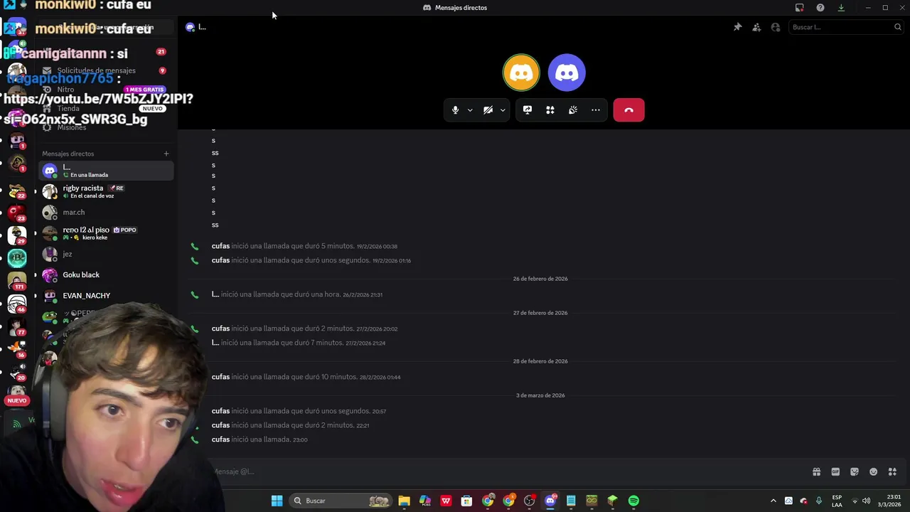Open chat with jez

[107, 254]
